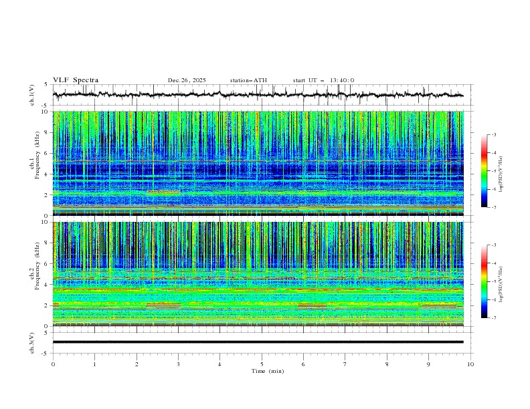Click the "station=ATH" header label
The width and height of the screenshot is (530, 409).
point(248,80)
